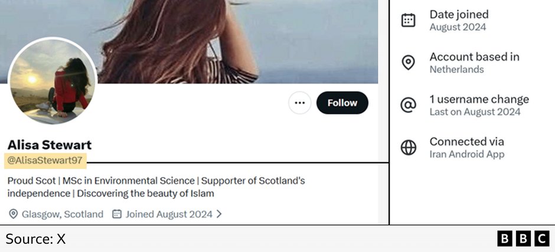Viewport: 555px width, 252px height.
Task: Click the @AlisaStewart97 username handle
Action: coord(46,159)
